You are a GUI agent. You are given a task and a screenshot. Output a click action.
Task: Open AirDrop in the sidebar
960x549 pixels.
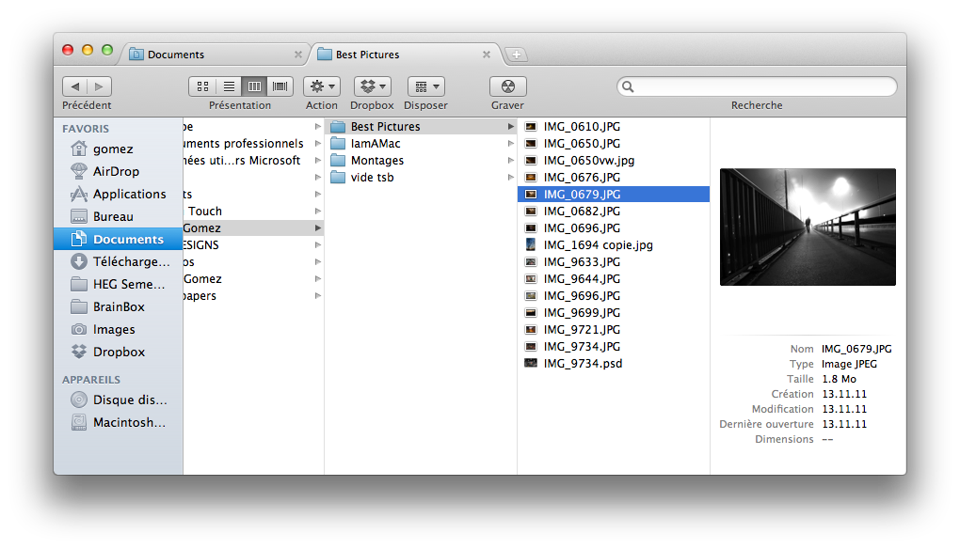coord(116,171)
